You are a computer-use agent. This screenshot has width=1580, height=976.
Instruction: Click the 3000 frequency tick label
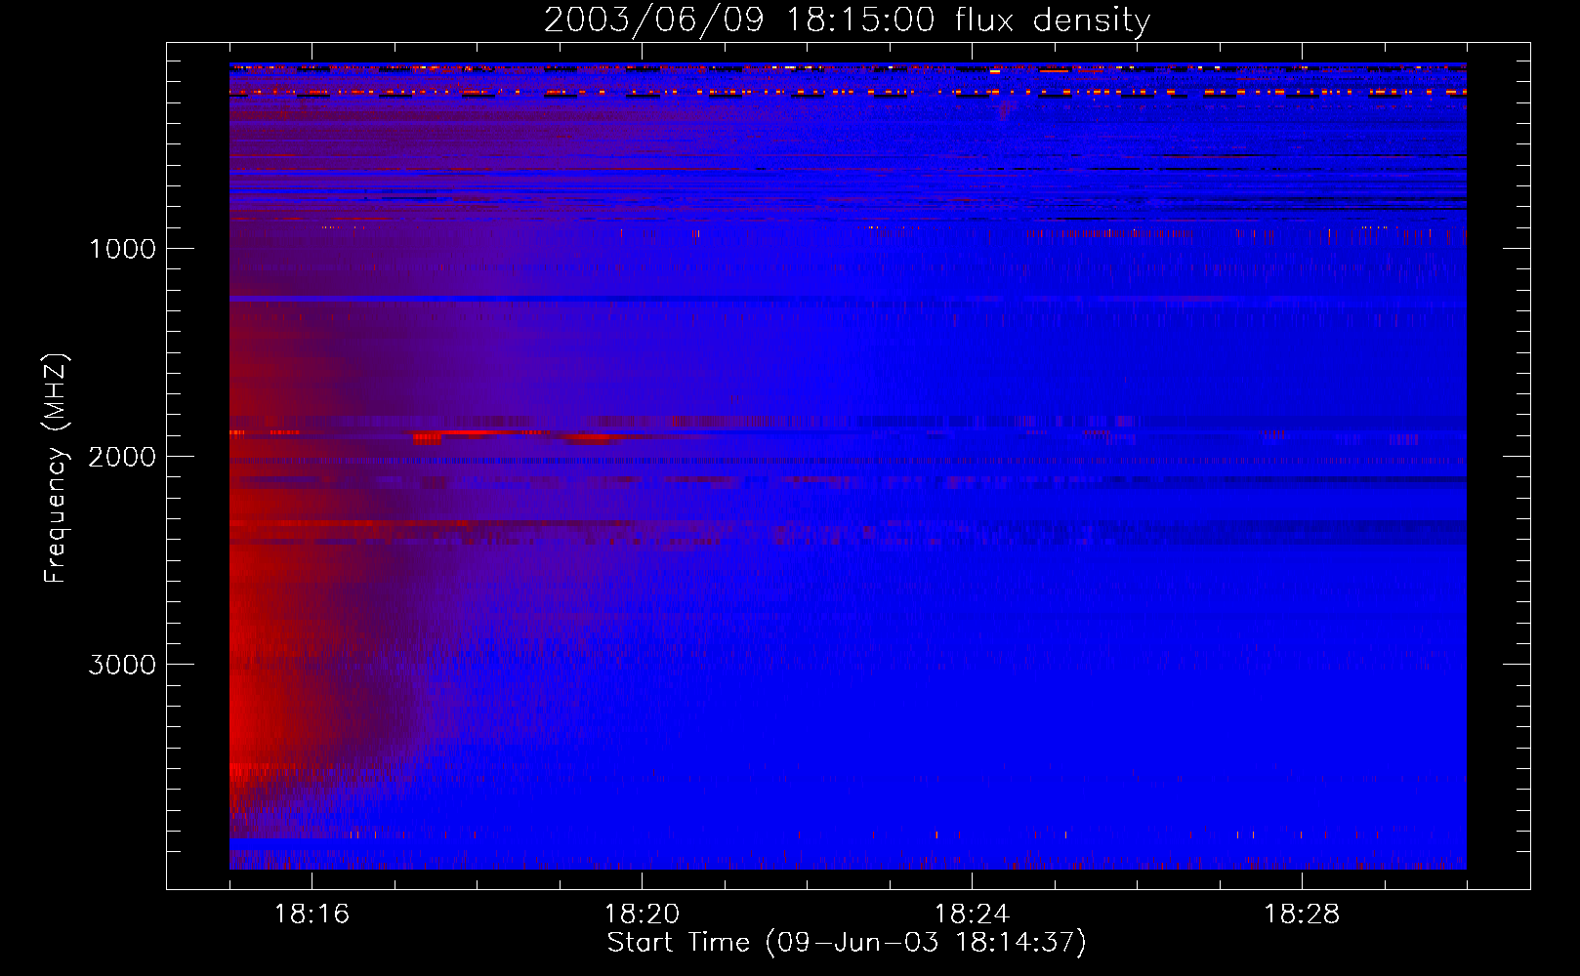pos(122,665)
